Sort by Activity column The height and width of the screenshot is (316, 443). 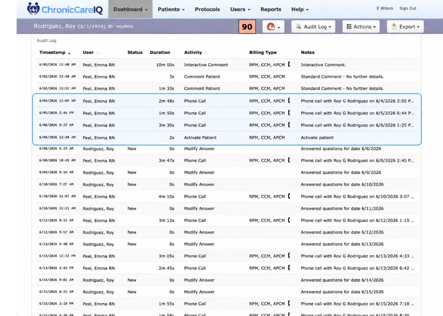coord(195,53)
